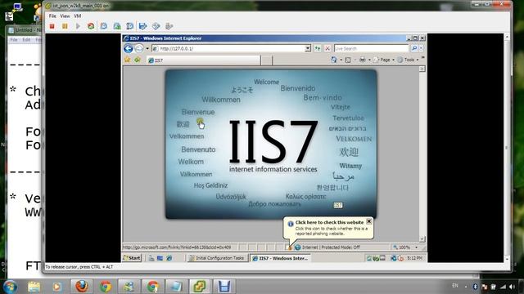Screen dimensions: 524x294
Task: Click the Add to Favorites icon
Action: click(x=138, y=60)
